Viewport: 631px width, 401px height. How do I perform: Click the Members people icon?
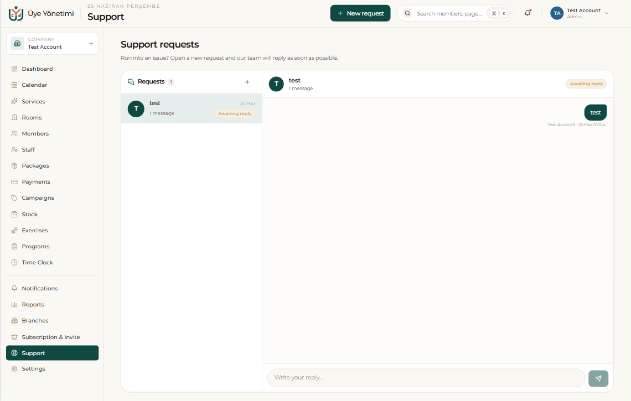click(x=14, y=133)
